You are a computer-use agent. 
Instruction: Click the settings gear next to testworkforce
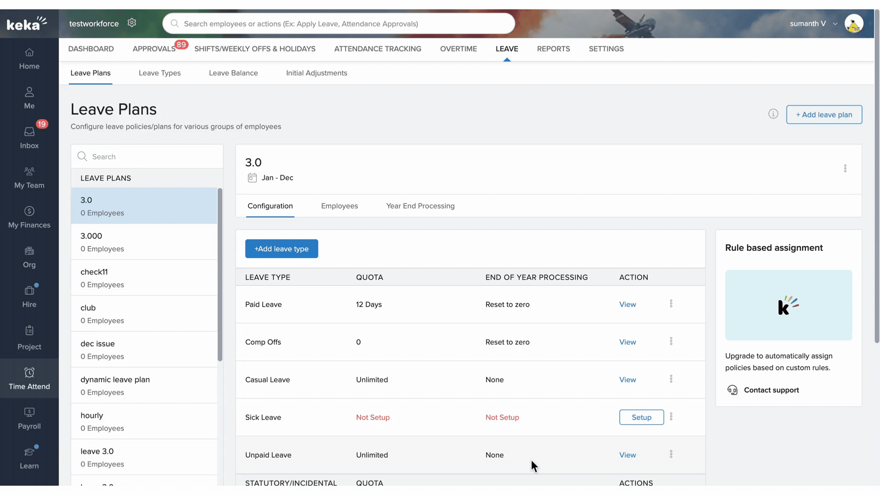[x=132, y=23]
